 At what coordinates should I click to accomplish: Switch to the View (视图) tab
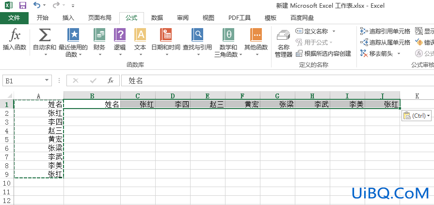208,18
